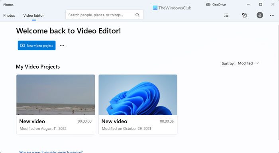Open the blue Windows bloom project thumbnail
279x153 pixels.
click(x=138, y=95)
